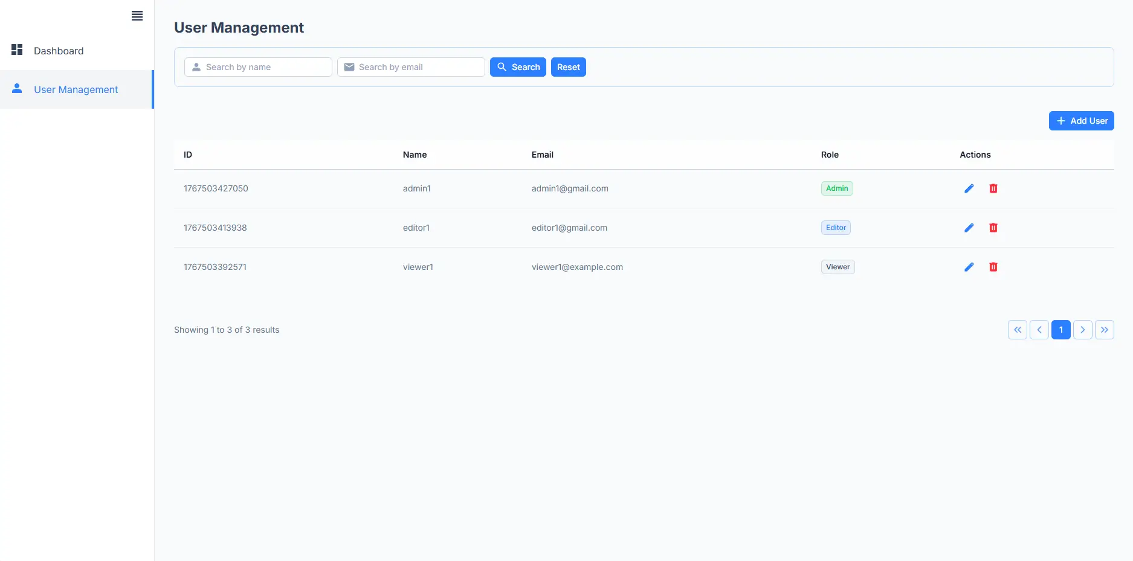
Task: Reset the search filters
Action: (x=568, y=67)
